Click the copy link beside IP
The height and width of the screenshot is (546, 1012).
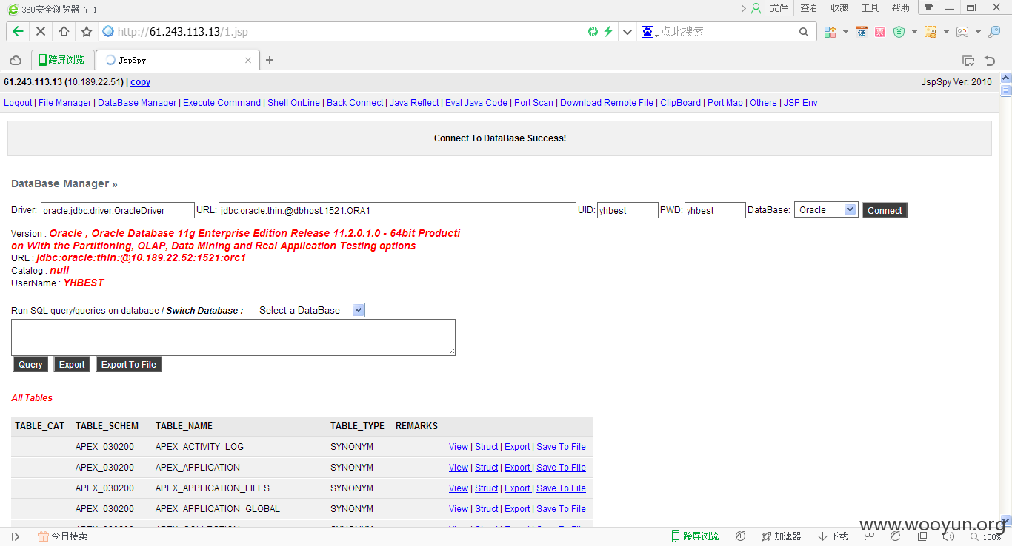[x=140, y=82]
